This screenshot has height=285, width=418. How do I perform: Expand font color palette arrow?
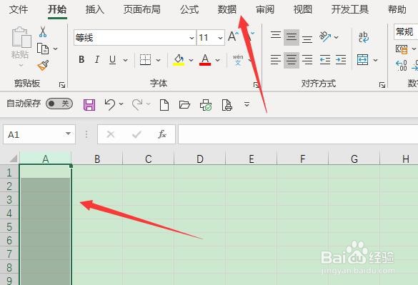[x=217, y=60]
